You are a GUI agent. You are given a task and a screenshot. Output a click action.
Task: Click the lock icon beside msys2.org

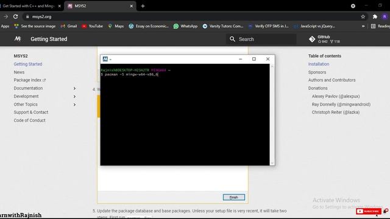coord(27,16)
